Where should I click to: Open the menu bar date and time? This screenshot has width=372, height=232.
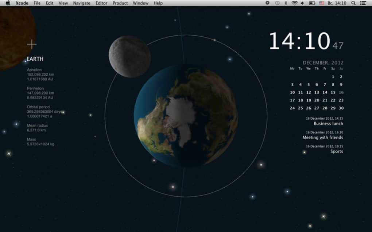point(337,3)
